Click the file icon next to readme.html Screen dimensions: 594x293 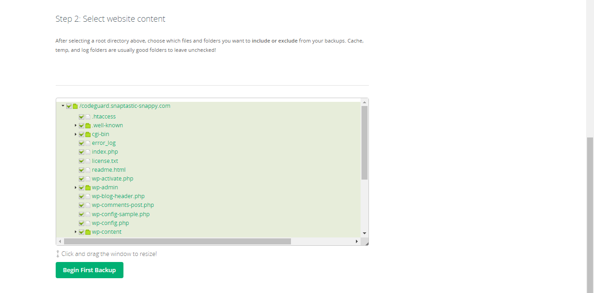click(x=88, y=169)
